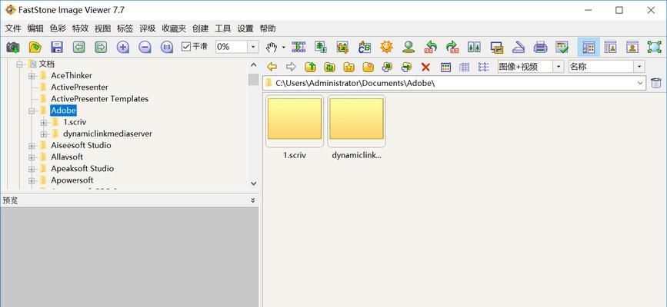Open settings with the checkmark window icon
The image size is (667, 307).
point(562,47)
